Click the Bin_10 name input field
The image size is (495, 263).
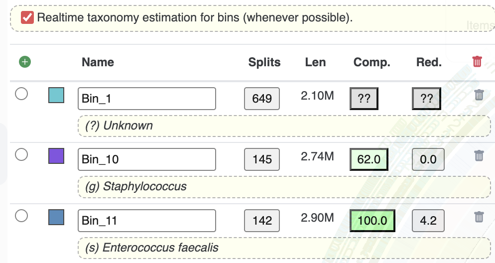coord(146,159)
